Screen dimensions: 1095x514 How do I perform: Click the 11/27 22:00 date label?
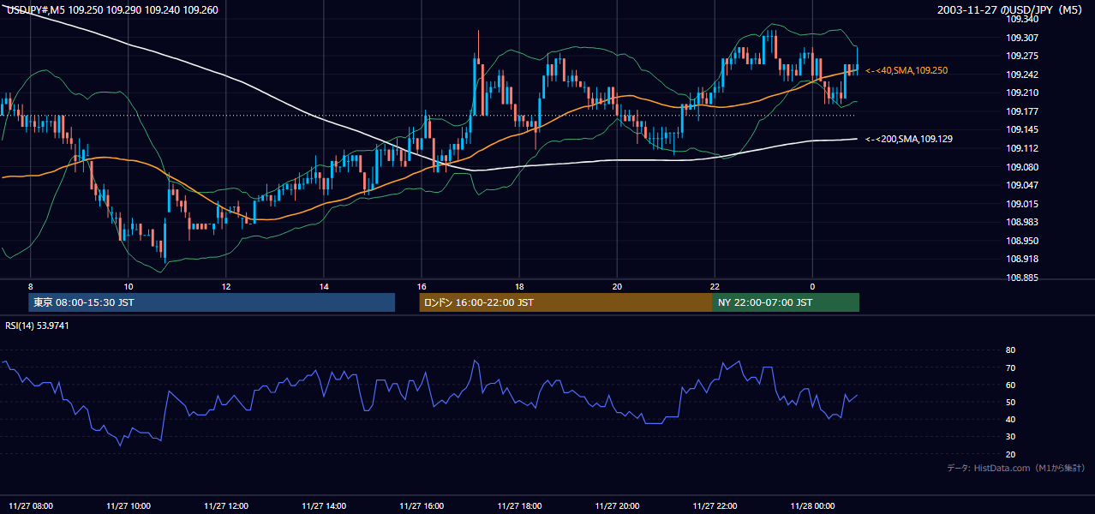point(715,505)
